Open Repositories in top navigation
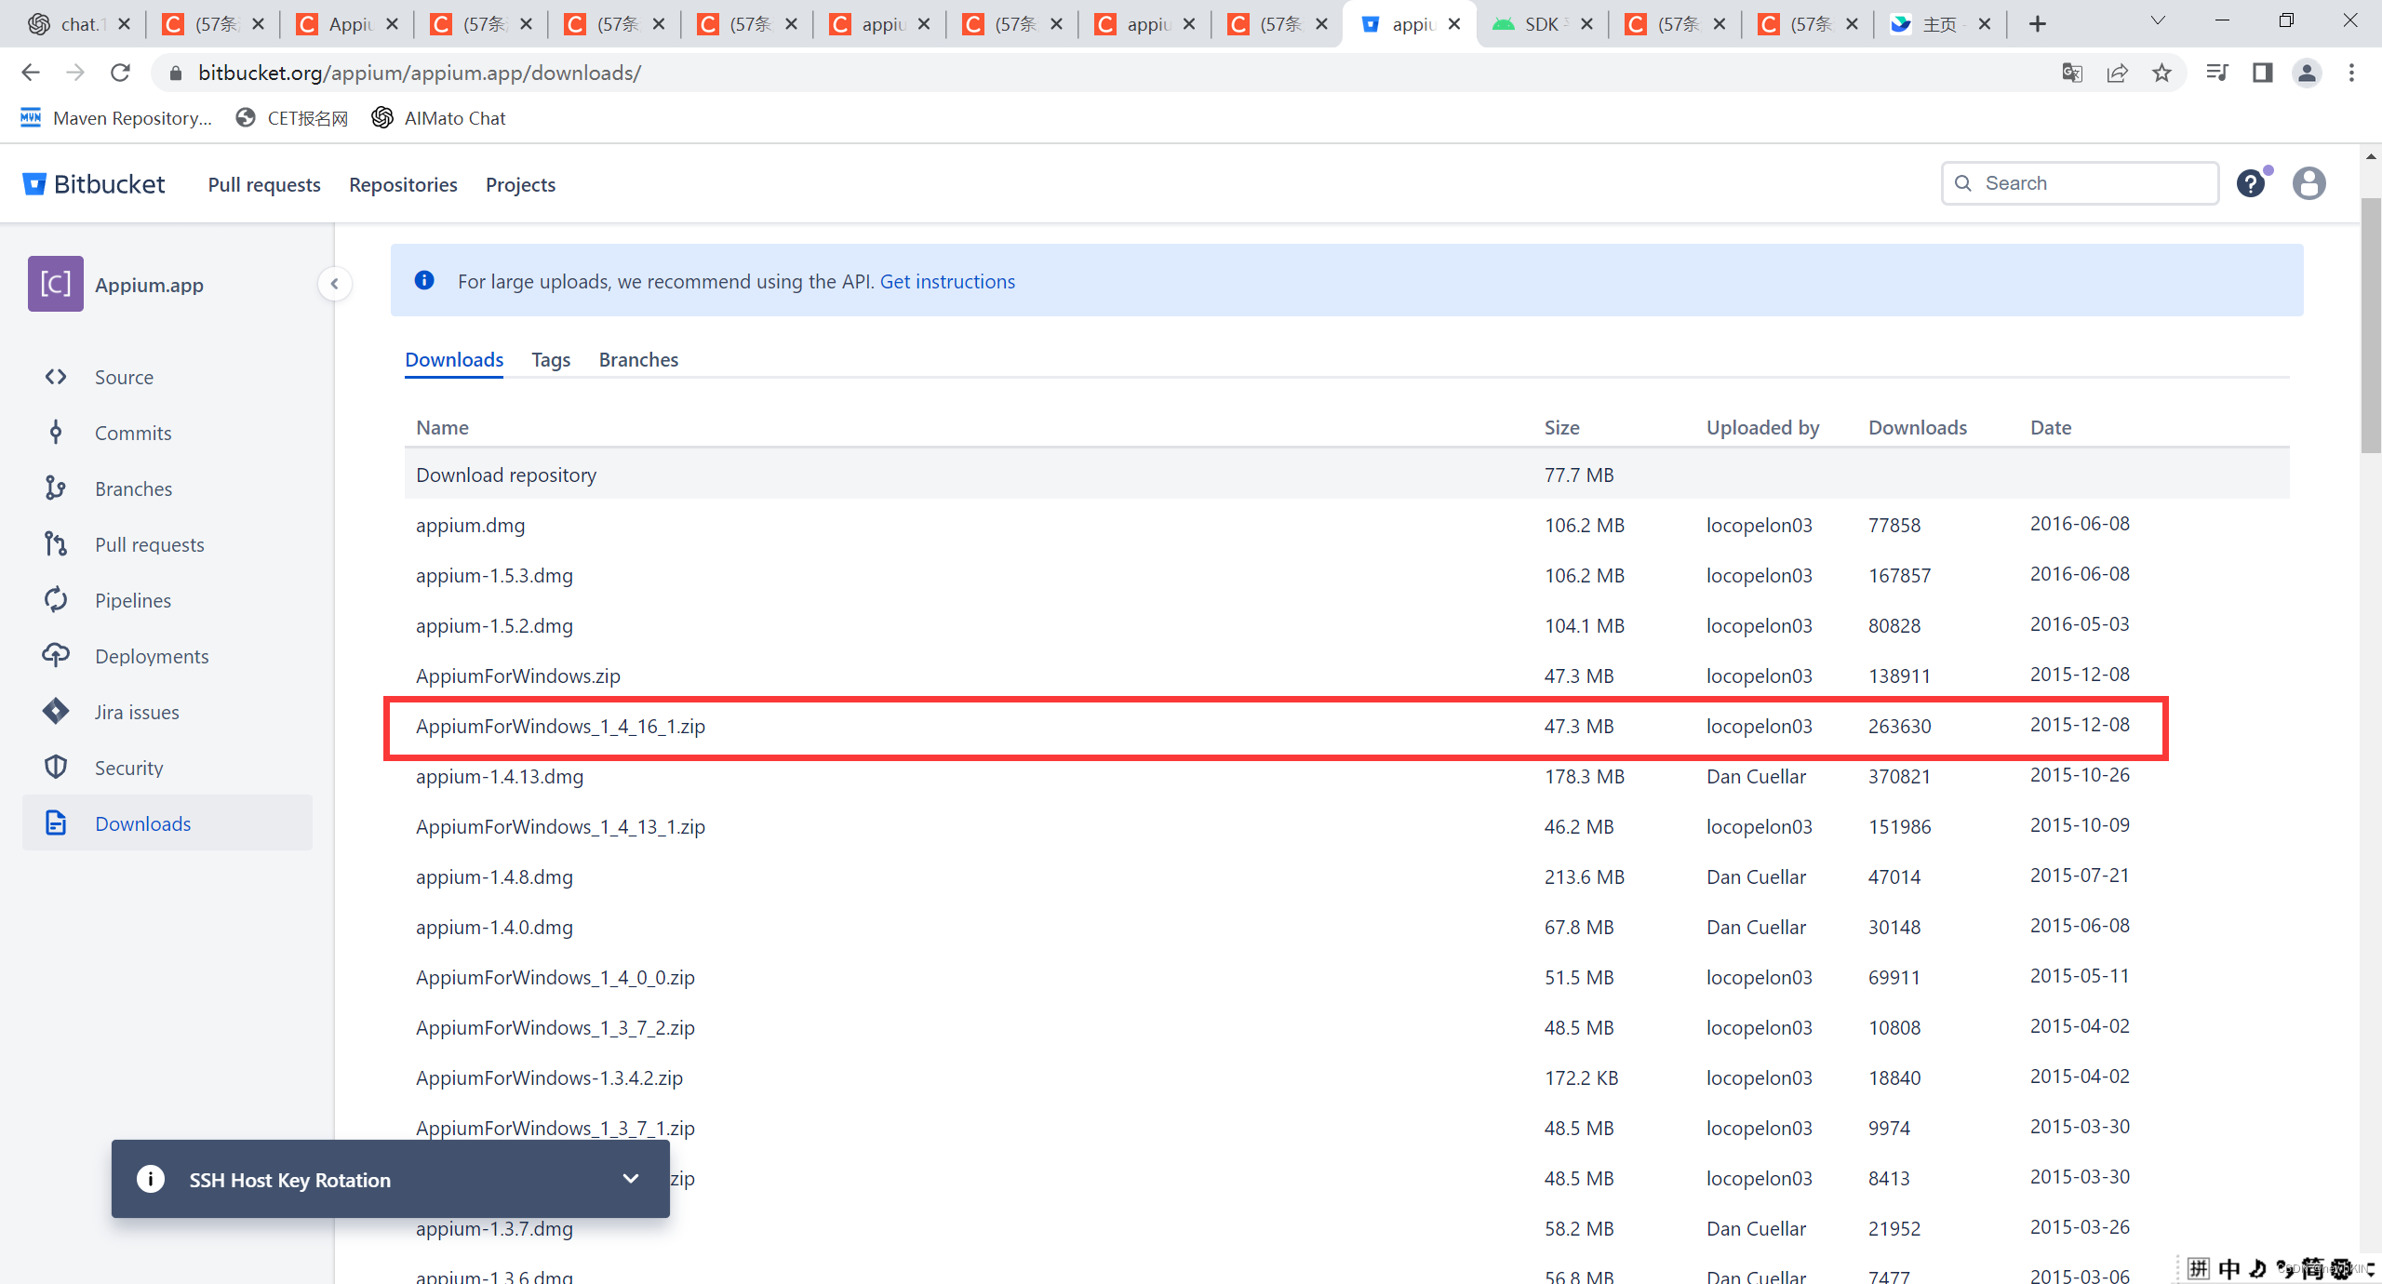 pyautogui.click(x=403, y=184)
